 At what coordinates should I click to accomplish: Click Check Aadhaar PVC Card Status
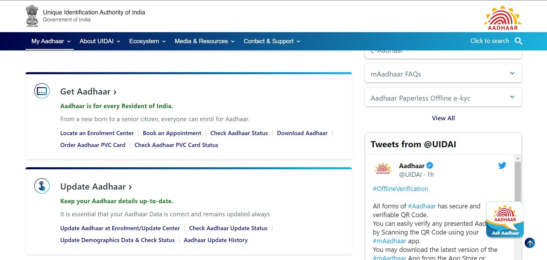tap(176, 145)
